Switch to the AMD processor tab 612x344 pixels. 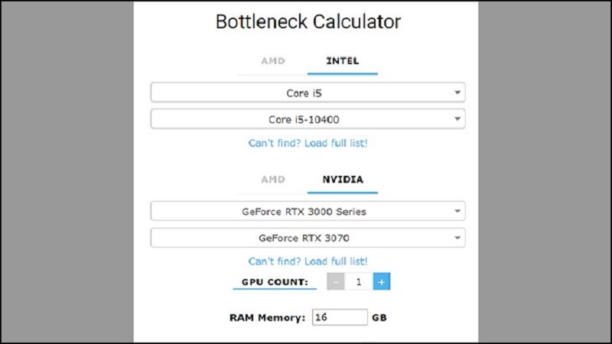(x=273, y=61)
